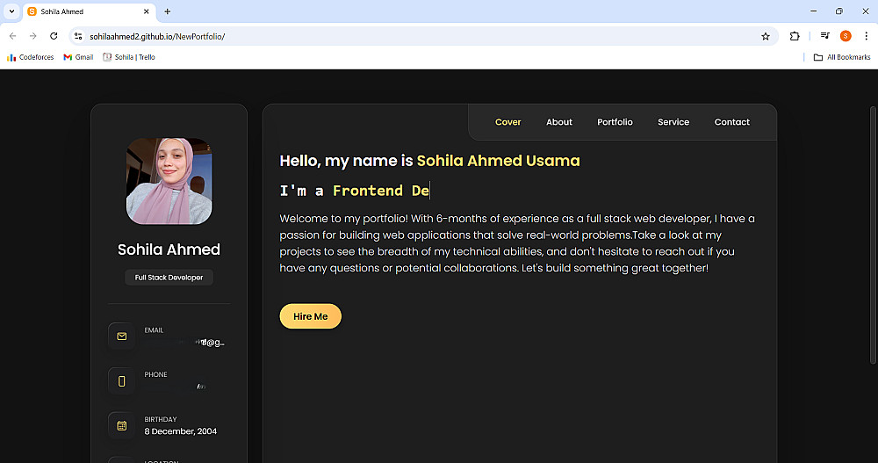Open the All Bookmarks folder
This screenshot has width=878, height=463.
pos(842,57)
